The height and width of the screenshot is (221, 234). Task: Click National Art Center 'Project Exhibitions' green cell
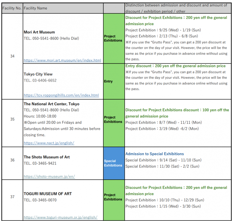point(114,123)
